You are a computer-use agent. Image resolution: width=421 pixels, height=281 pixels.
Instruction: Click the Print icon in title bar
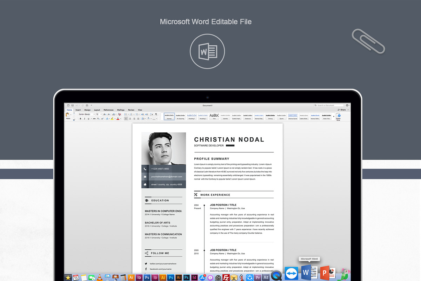[87, 105]
